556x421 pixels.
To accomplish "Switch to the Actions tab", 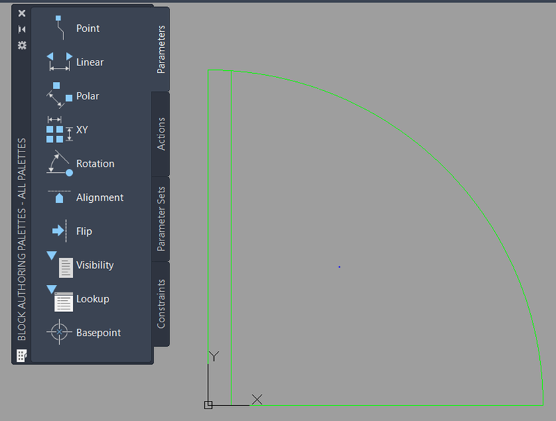I will 161,134.
